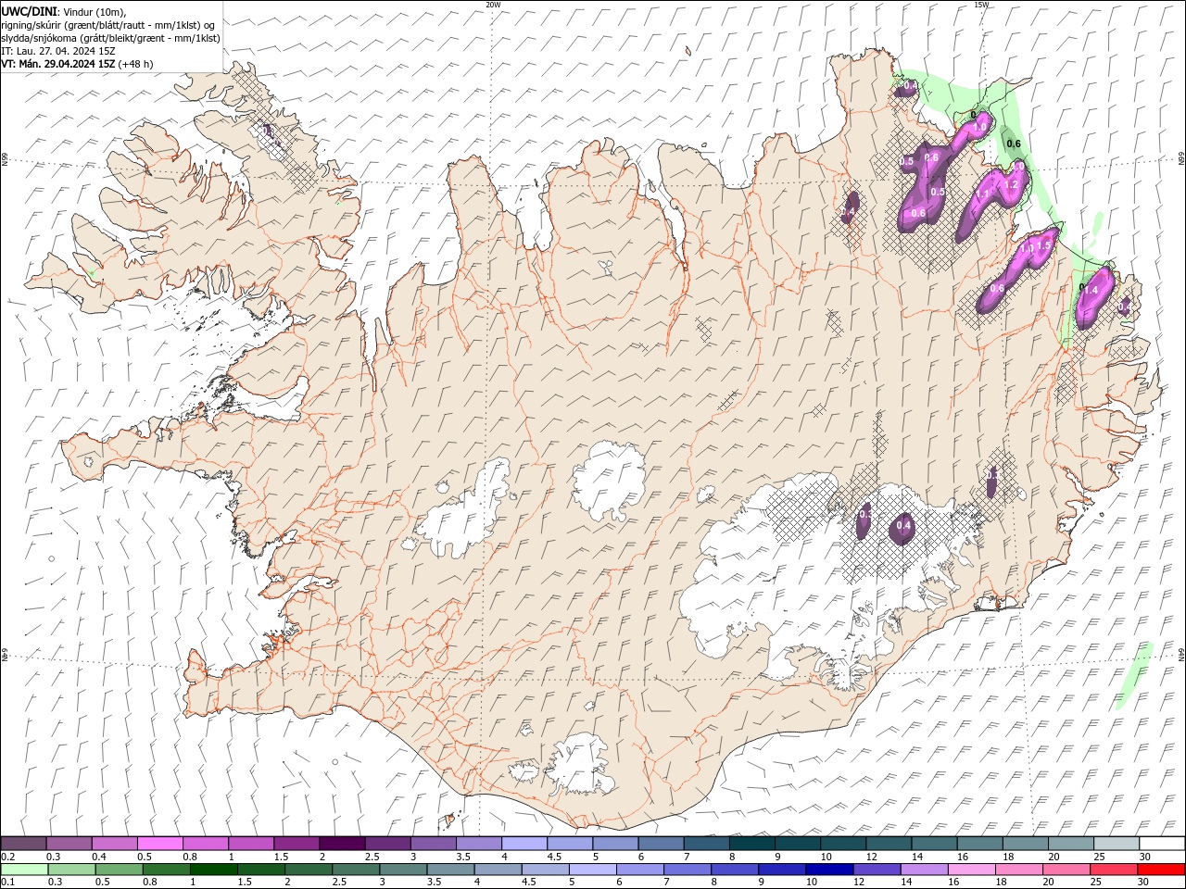Pick the steel blue 7–8 legend swatch
1186x889 pixels.
[x=706, y=843]
